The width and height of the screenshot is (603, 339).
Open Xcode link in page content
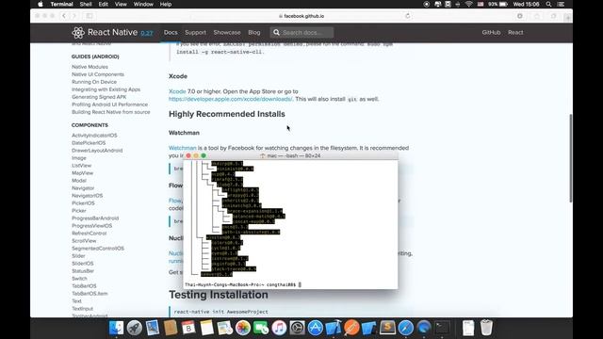[x=177, y=91]
